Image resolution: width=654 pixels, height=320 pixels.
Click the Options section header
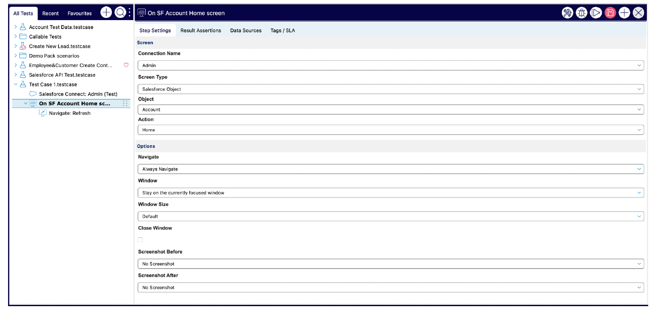coord(391,146)
